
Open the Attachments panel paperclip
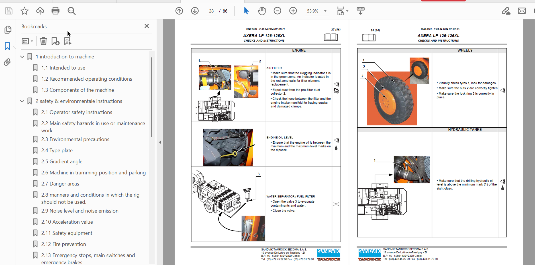(7, 62)
